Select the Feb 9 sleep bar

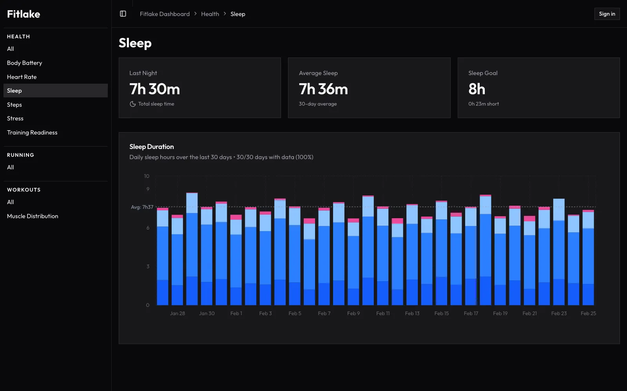coord(353,262)
